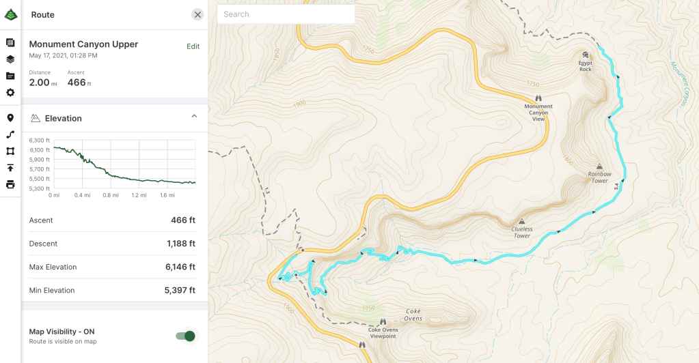Click the Gaia GPS logo
The height and width of the screenshot is (363, 699).
click(10, 14)
